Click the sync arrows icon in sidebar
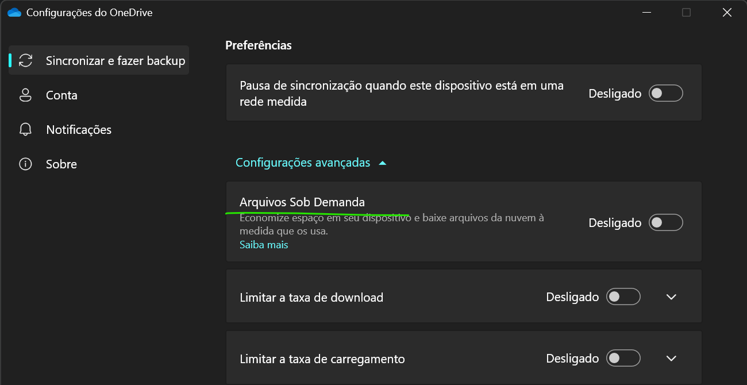Viewport: 747px width, 385px height. coord(25,60)
